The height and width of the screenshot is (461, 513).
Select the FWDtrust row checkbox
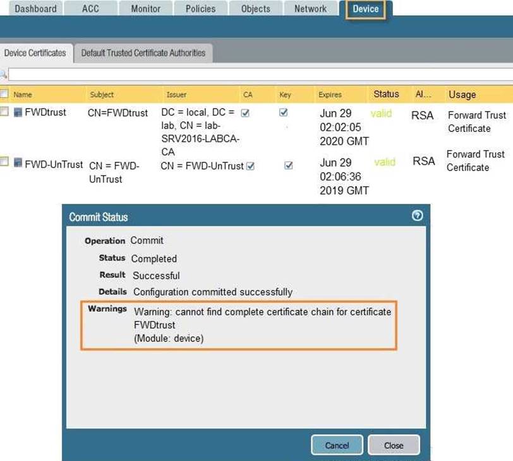pyautogui.click(x=4, y=112)
